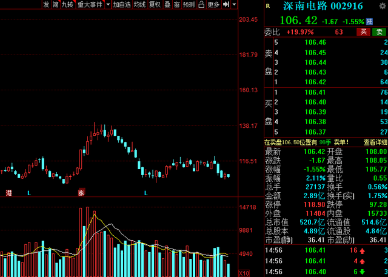Expand the dropdown arrow at toolbar end
The image size is (388, 277).
point(234,5)
